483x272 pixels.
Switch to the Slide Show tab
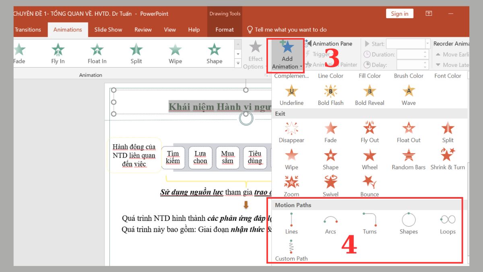108,29
